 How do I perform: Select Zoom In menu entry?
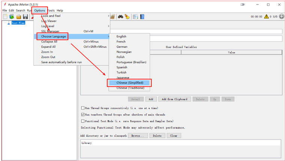pyautogui.click(x=72, y=52)
